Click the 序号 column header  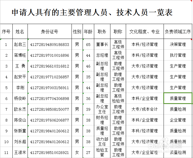(x=6, y=31)
